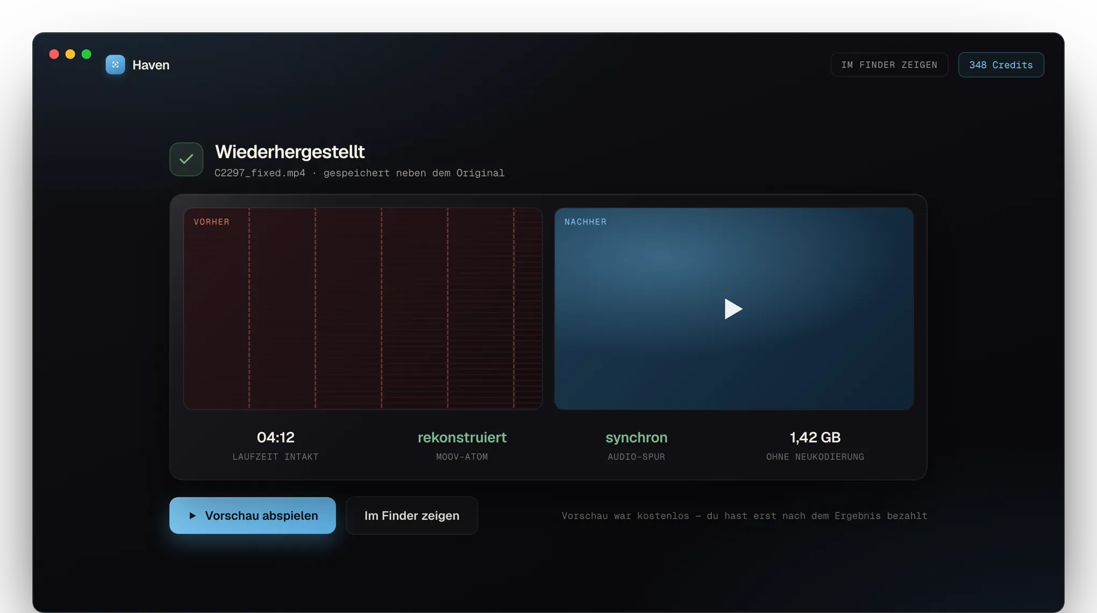1097x613 pixels.
Task: Open the 348 Credits balance
Action: point(1001,65)
